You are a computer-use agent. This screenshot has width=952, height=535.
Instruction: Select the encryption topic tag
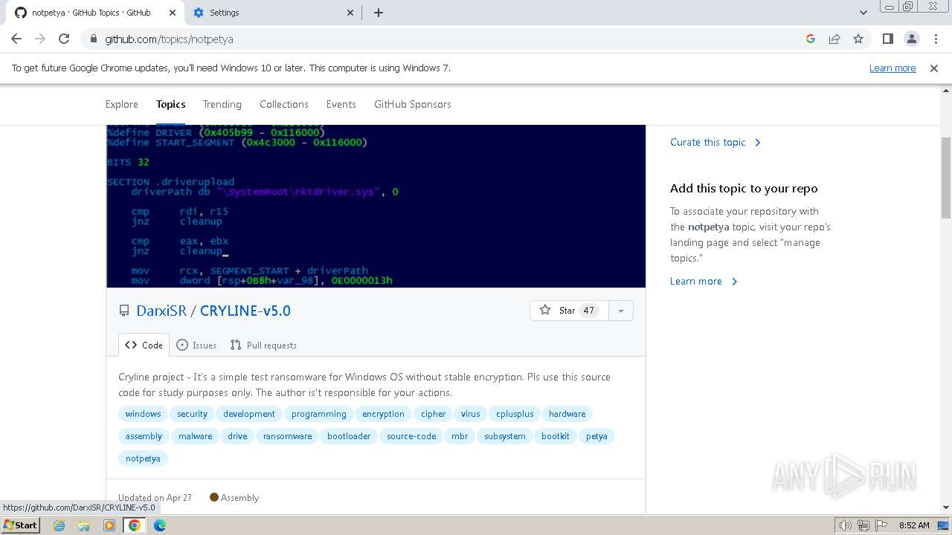(x=384, y=414)
